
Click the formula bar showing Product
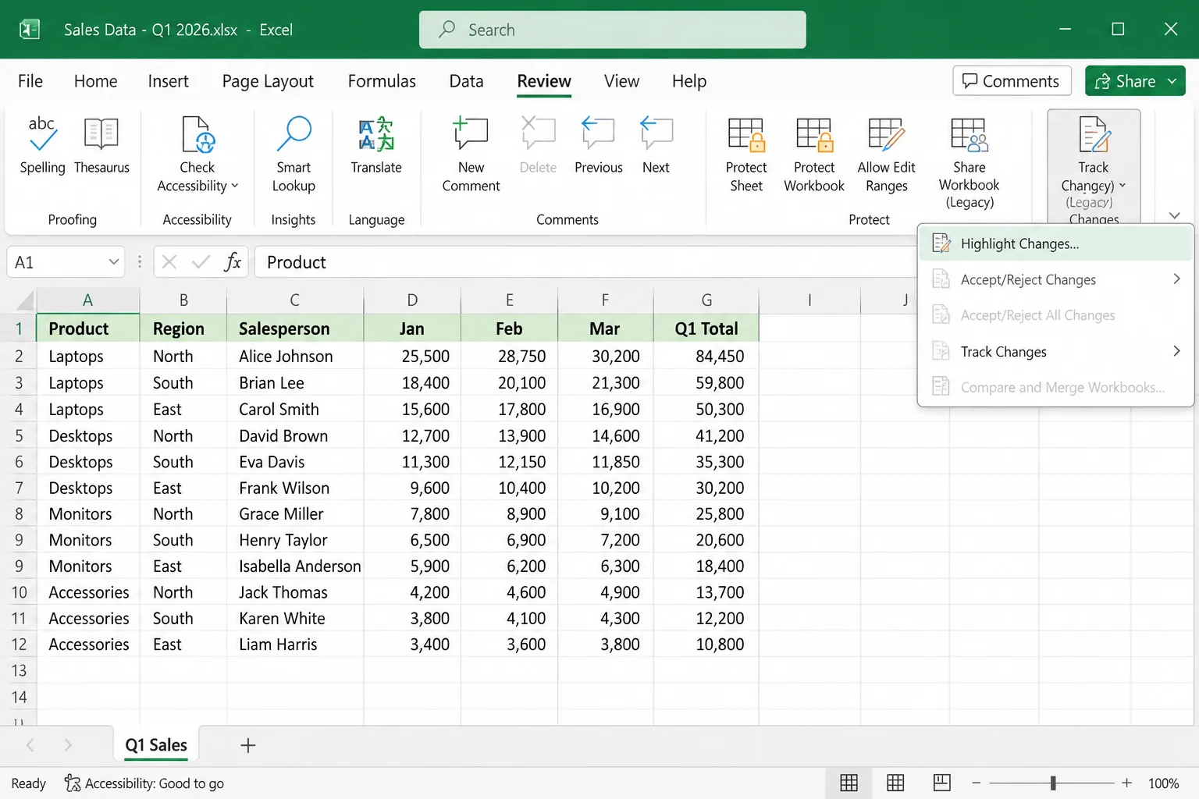click(585, 262)
